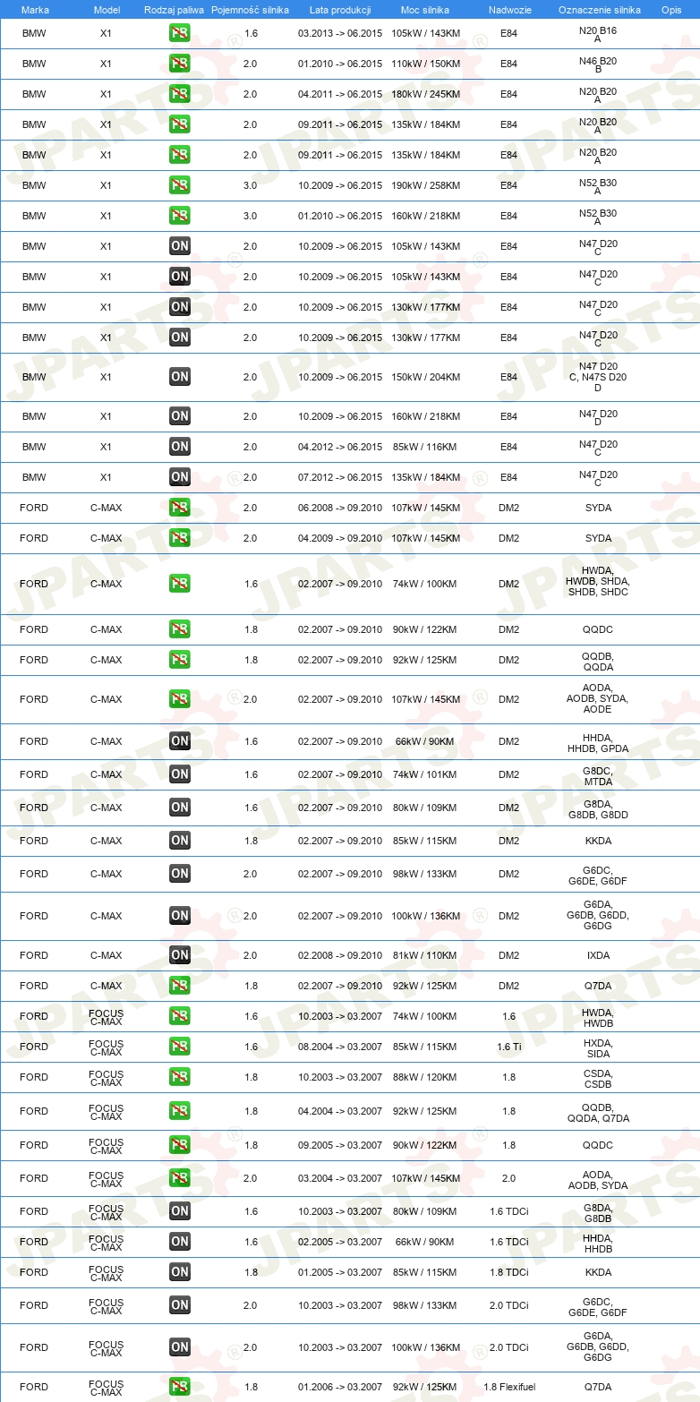Click the diesel ON icon in the 02.2008 C-MAX row
The height and width of the screenshot is (1402, 700).
tap(180, 955)
